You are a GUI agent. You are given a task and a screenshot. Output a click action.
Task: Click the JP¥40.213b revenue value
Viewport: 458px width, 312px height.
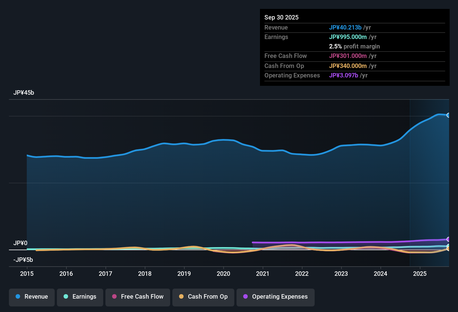pos(345,27)
